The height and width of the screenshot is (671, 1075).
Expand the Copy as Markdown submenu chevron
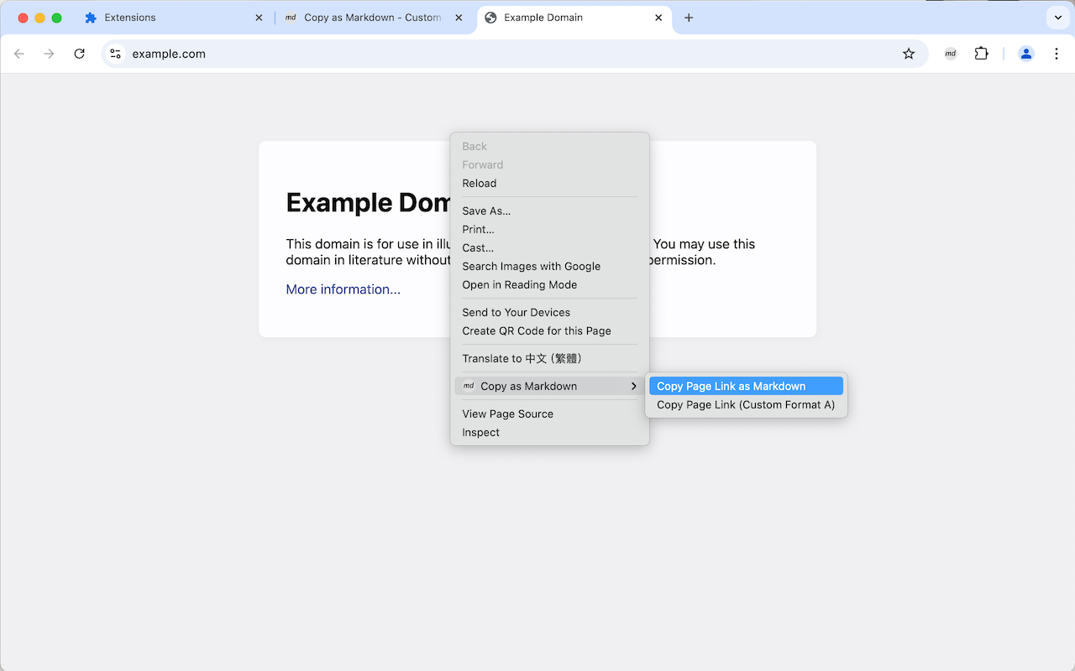point(634,386)
